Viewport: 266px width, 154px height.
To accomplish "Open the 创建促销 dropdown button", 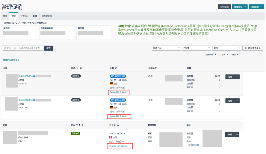I will [256, 7].
